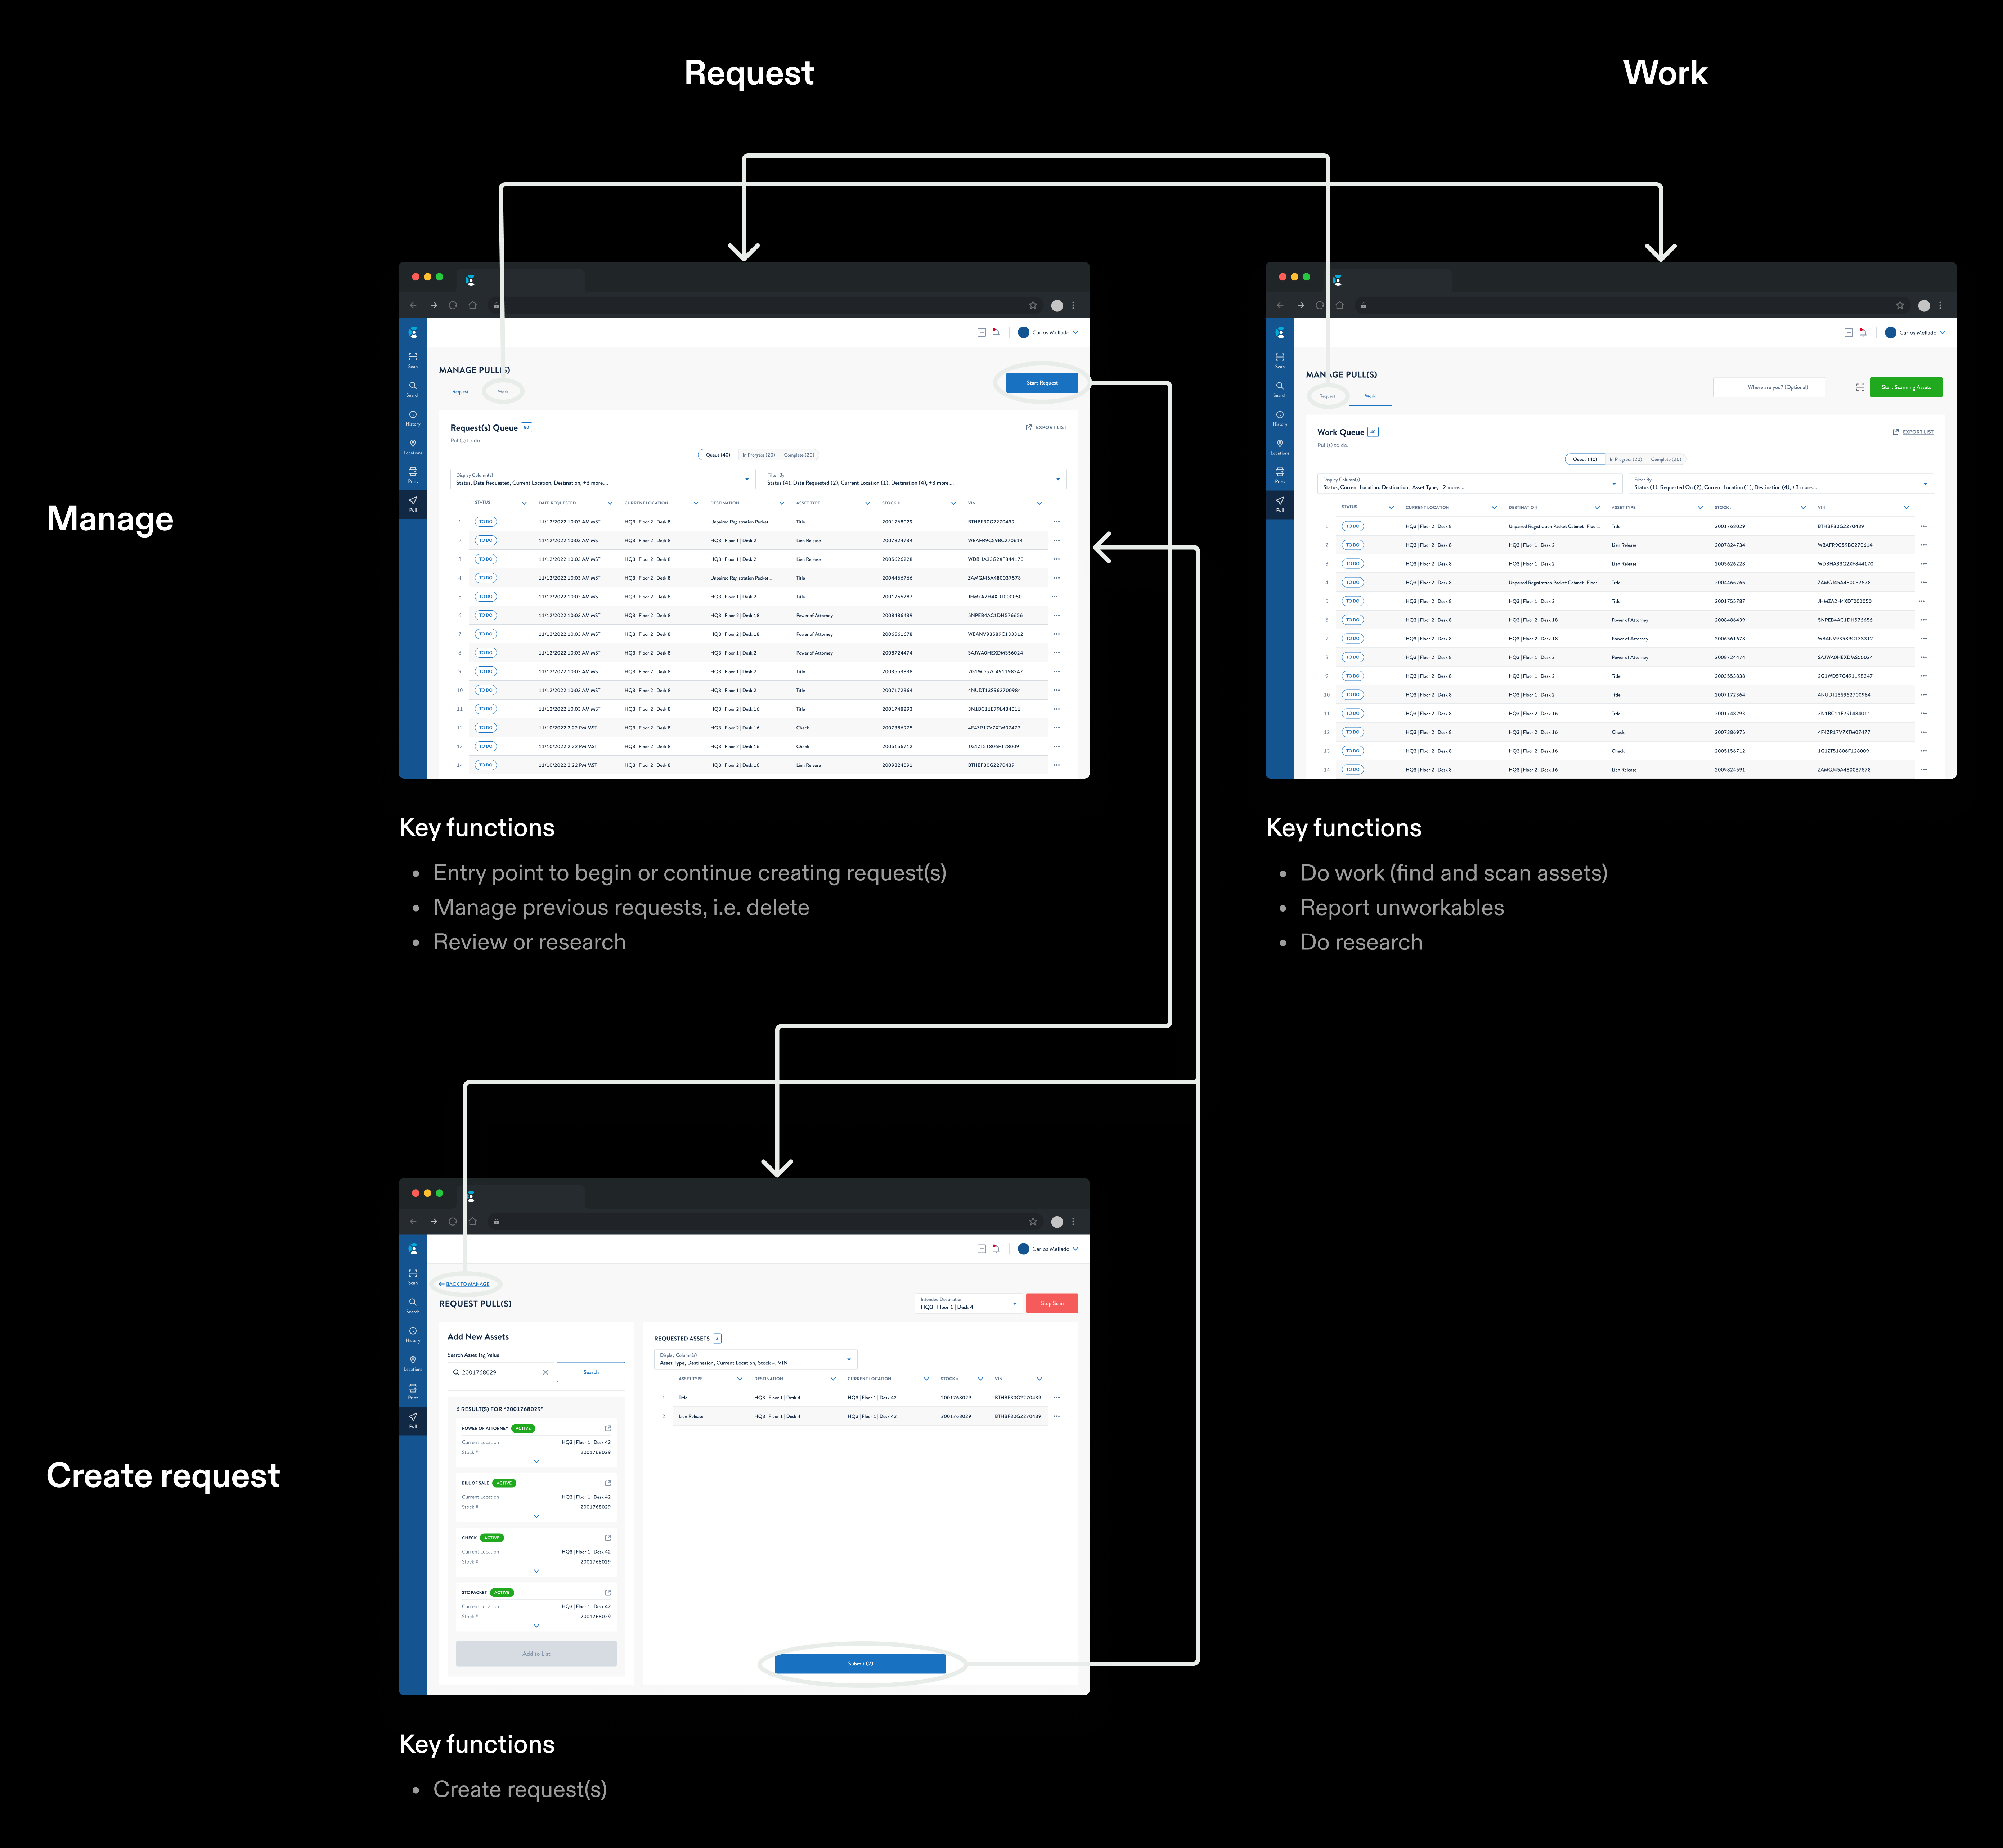Click Start Scanning Assets button
The image size is (2003, 1848).
point(1906,387)
